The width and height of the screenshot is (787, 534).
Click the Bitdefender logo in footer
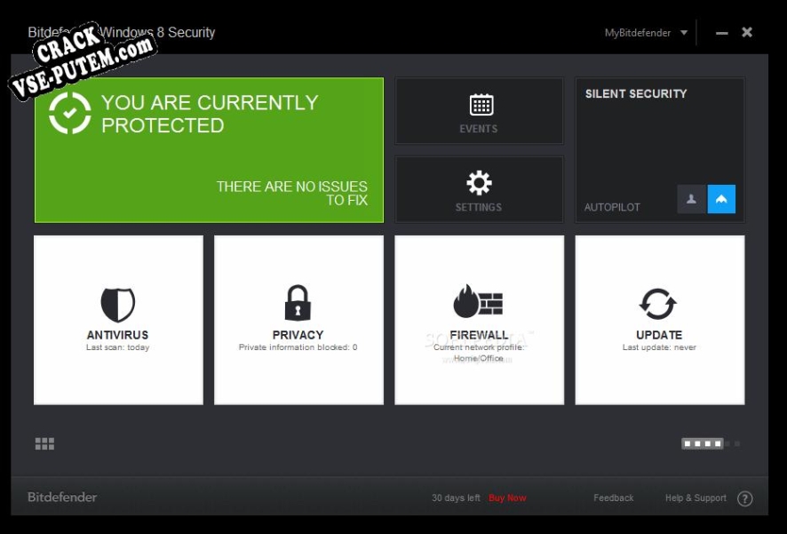pyautogui.click(x=62, y=498)
